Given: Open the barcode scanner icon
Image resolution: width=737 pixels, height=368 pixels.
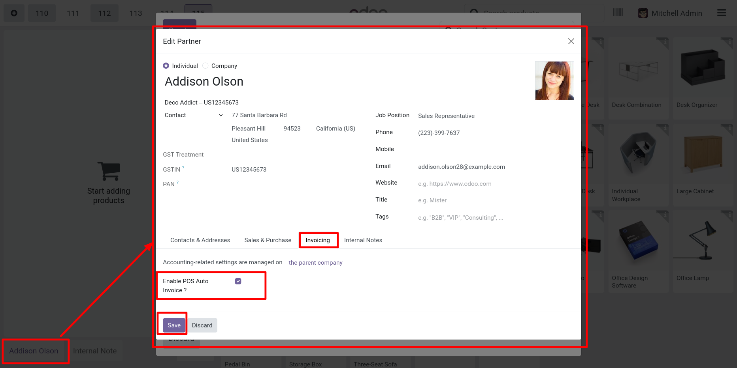Looking at the screenshot, I should pyautogui.click(x=618, y=13).
